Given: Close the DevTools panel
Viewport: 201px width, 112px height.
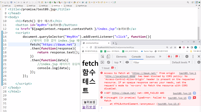Looking at the screenshot, I should click(199, 57).
